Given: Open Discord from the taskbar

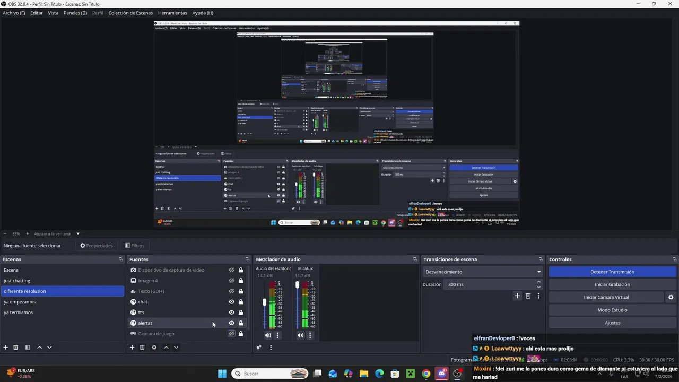Looking at the screenshot, I should pos(442,374).
